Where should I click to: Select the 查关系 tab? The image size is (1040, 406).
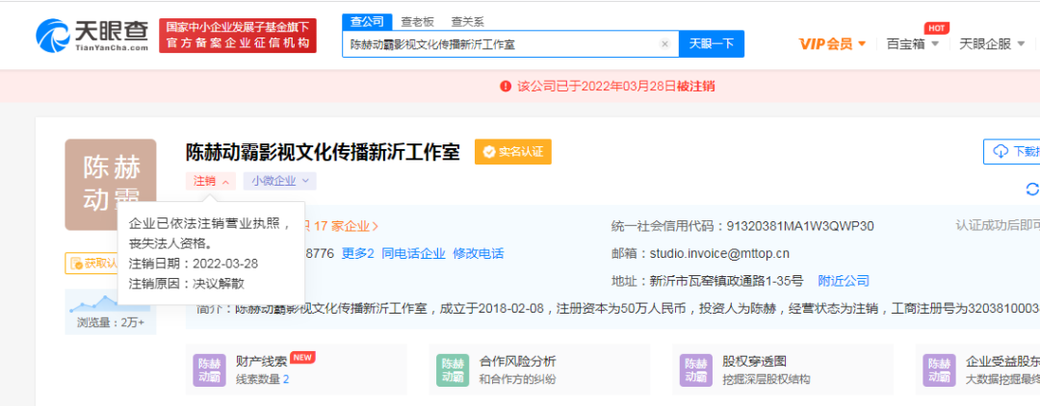(468, 21)
